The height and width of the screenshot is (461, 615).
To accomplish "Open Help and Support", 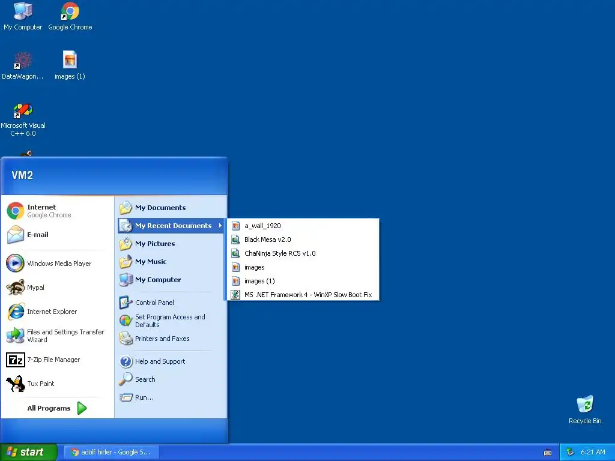I will click(x=171, y=361).
